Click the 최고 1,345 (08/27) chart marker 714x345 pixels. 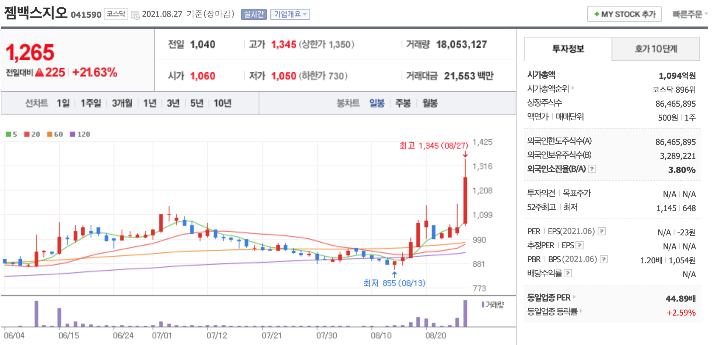(x=434, y=146)
